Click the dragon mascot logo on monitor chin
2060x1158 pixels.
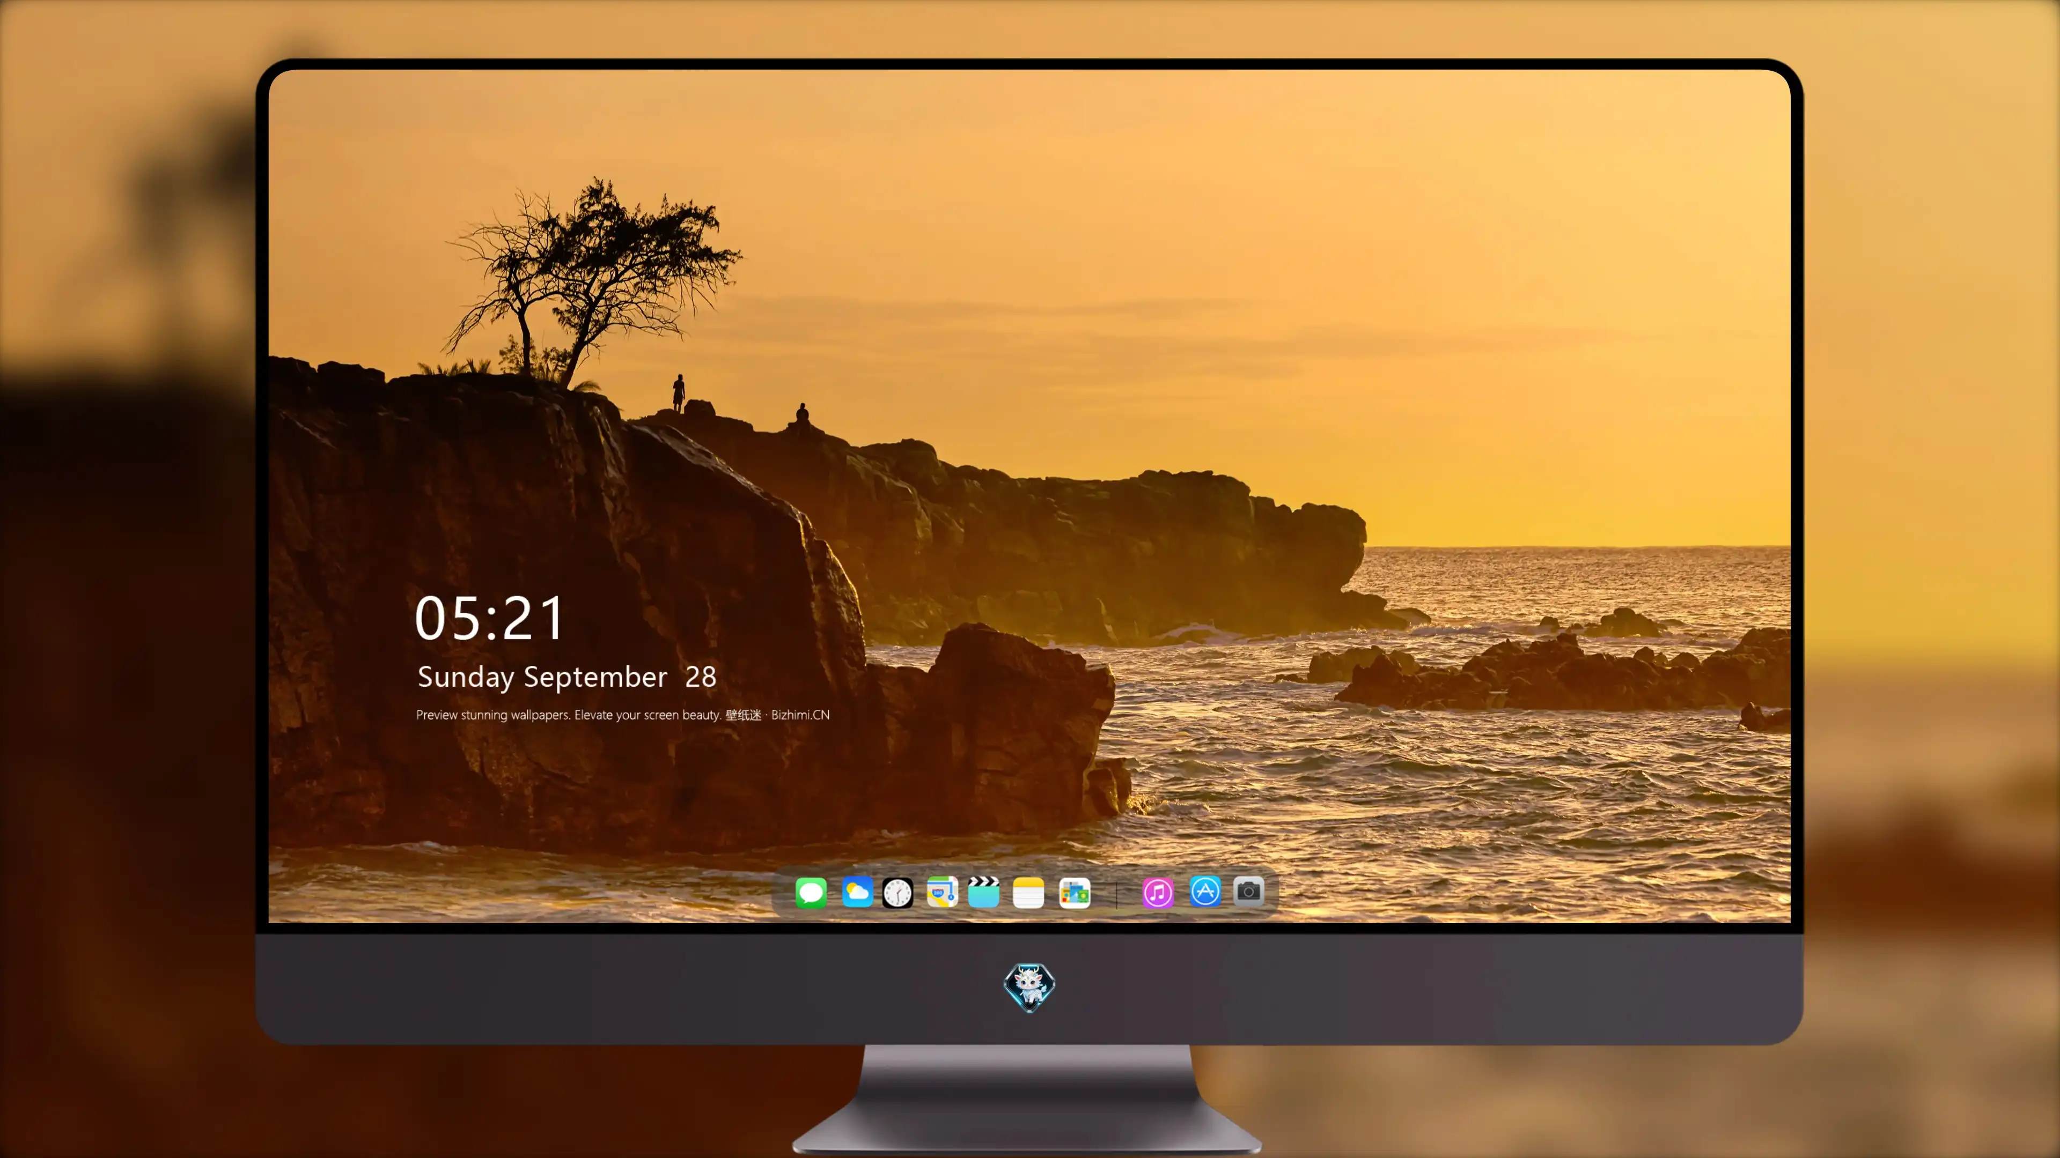click(1029, 988)
